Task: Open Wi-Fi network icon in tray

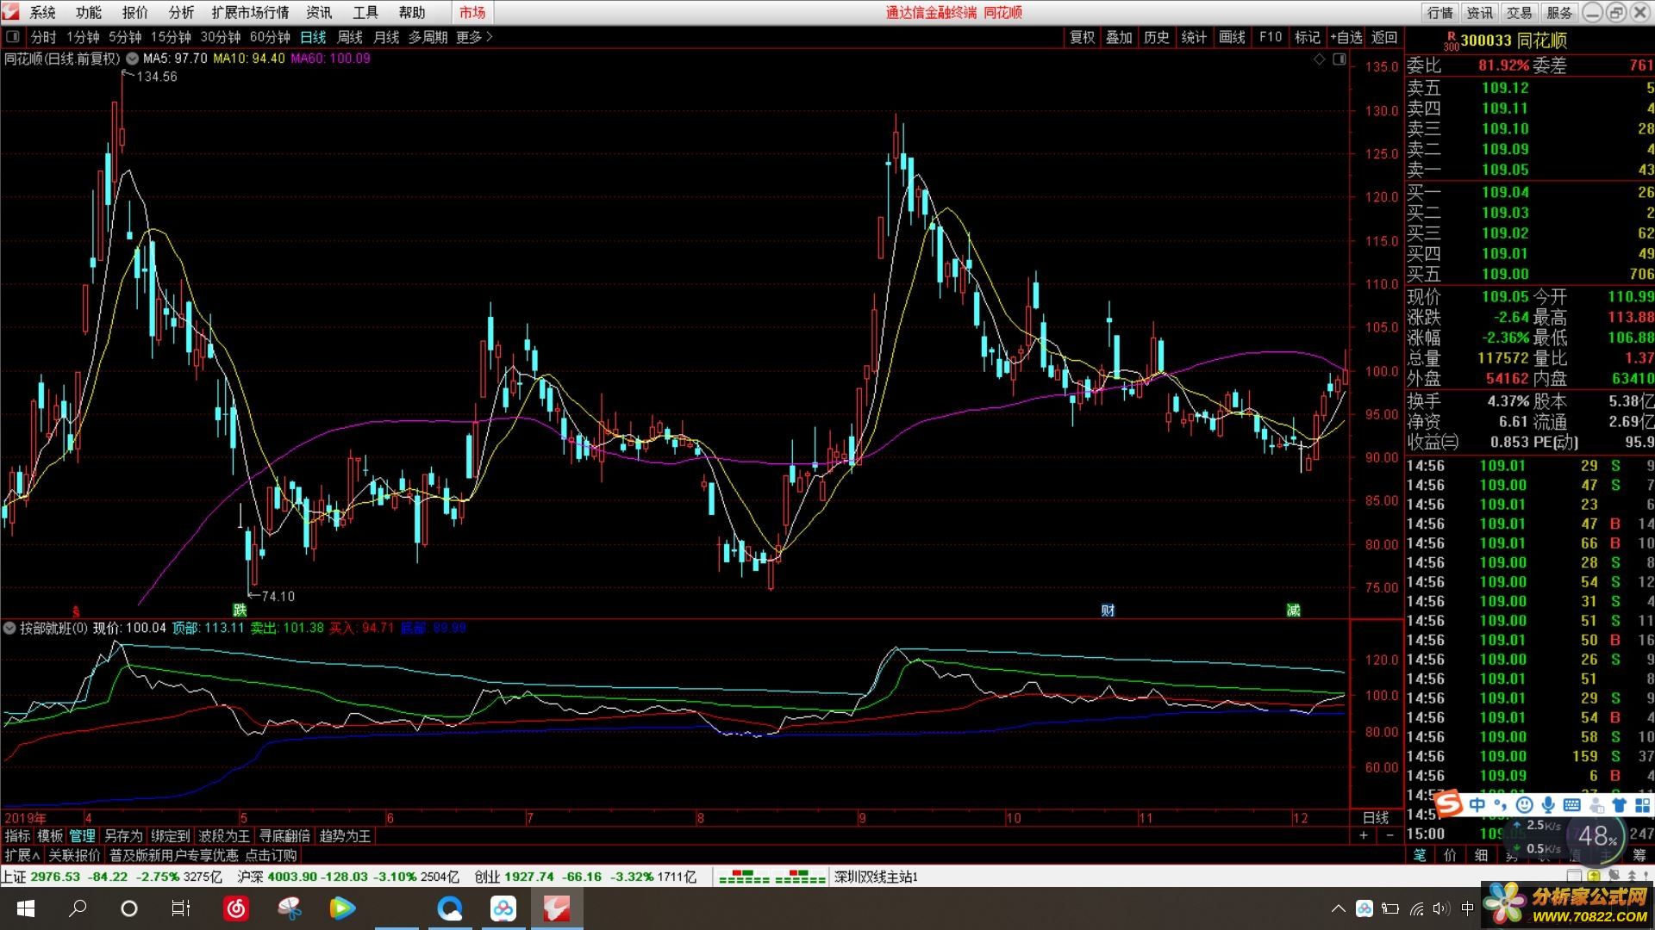Action: tap(1417, 908)
